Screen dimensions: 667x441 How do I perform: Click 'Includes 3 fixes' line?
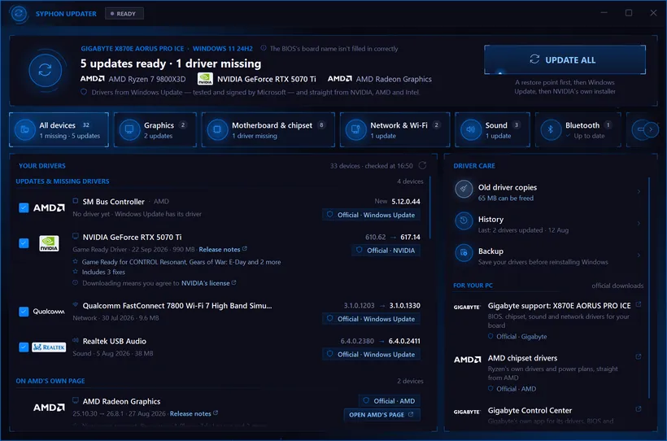103,272
